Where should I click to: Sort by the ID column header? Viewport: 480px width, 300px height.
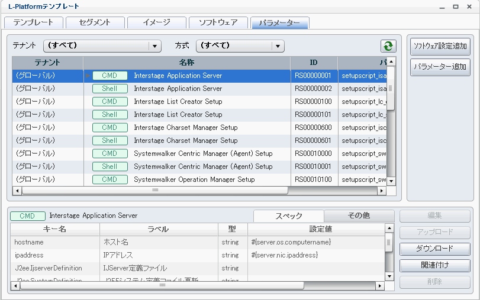click(314, 63)
